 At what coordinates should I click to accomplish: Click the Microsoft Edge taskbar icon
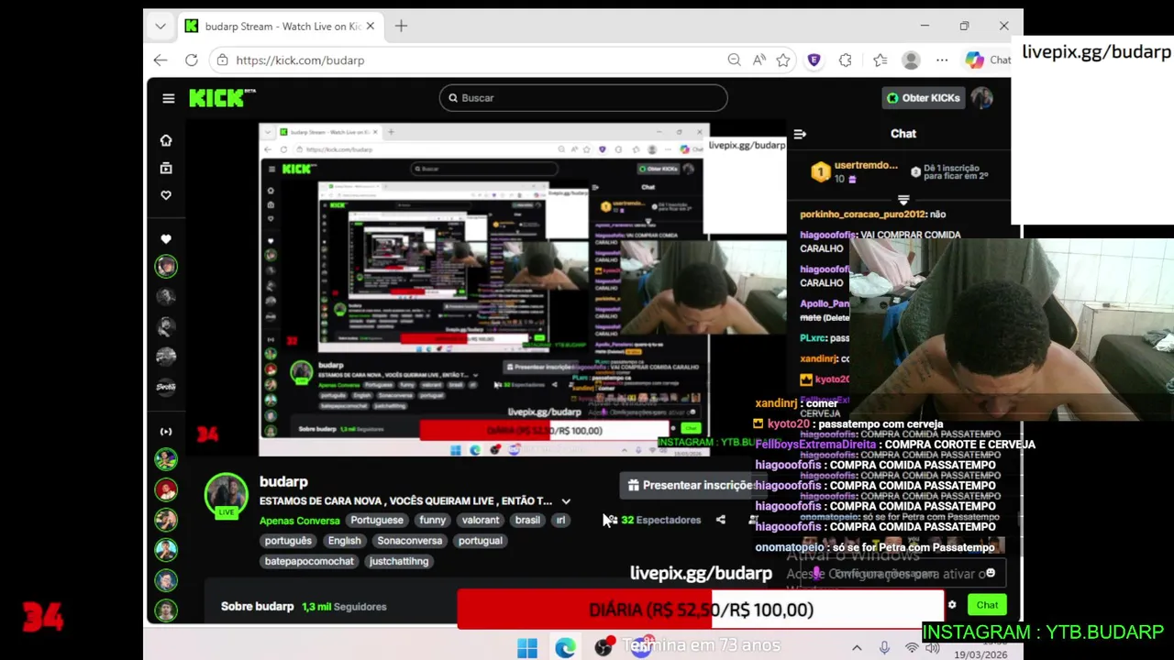point(565,648)
